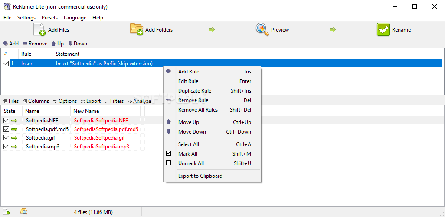Add a new rule via Add toolbar button

pos(10,44)
